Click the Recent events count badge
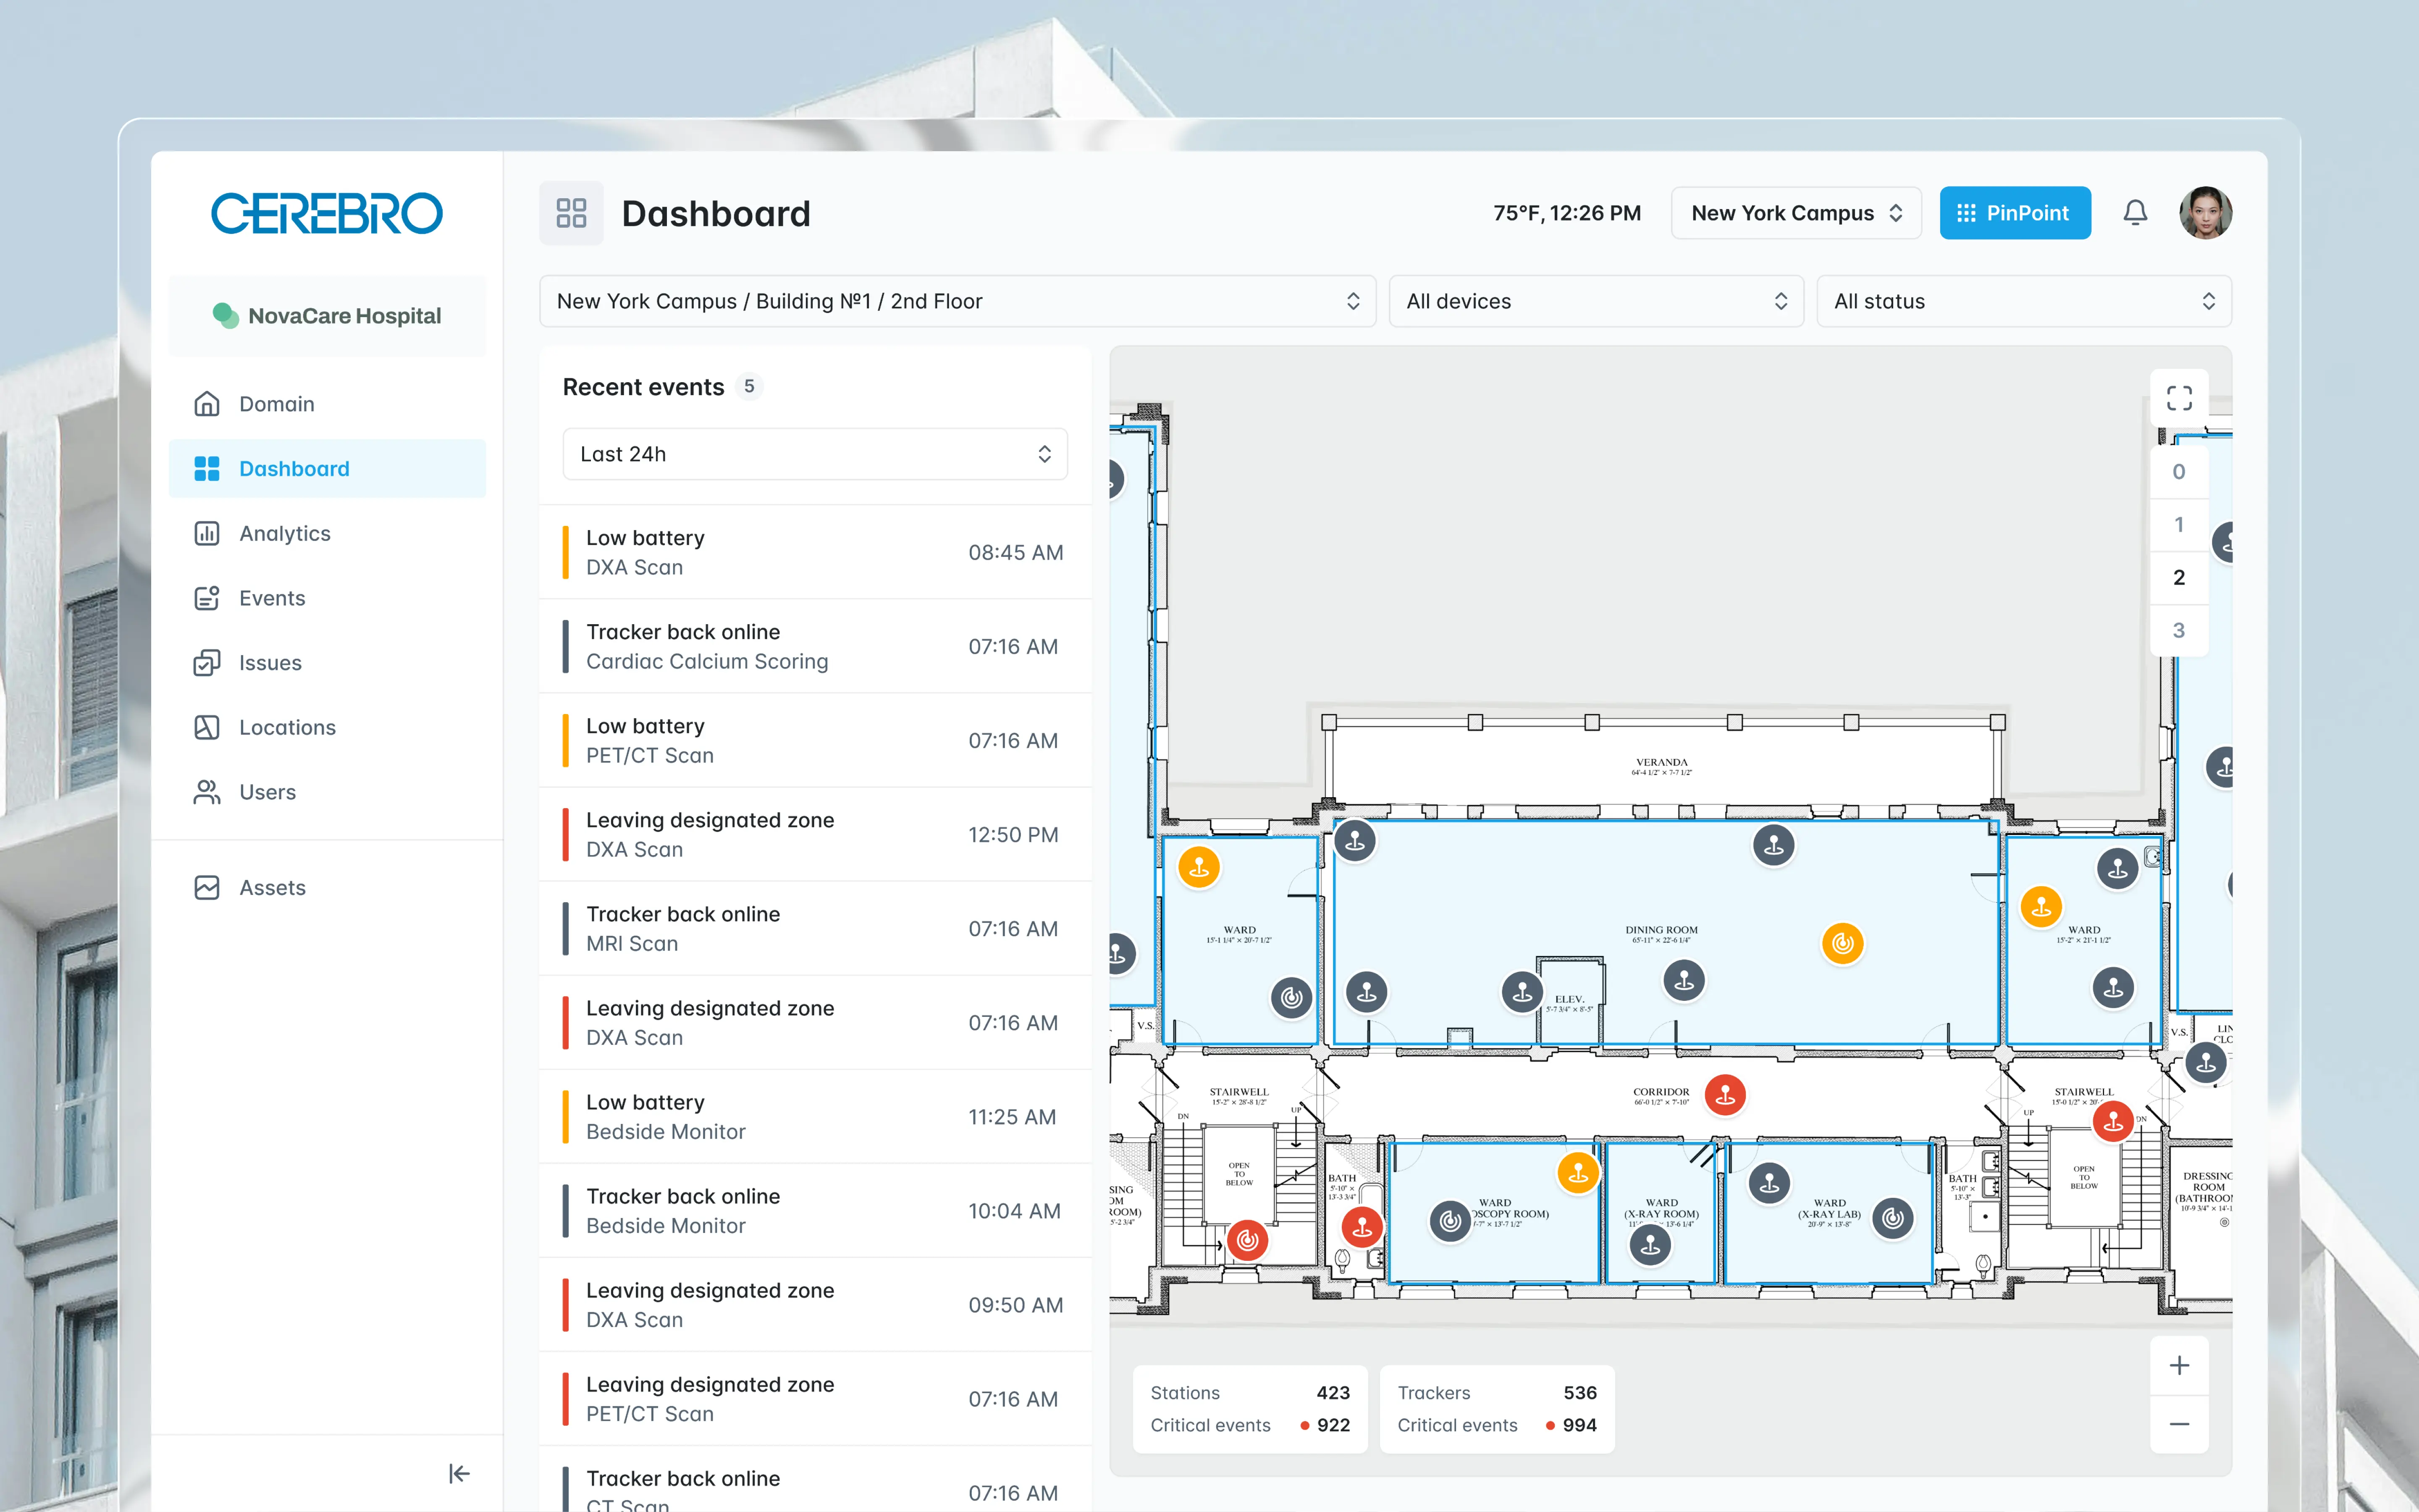 (x=749, y=387)
